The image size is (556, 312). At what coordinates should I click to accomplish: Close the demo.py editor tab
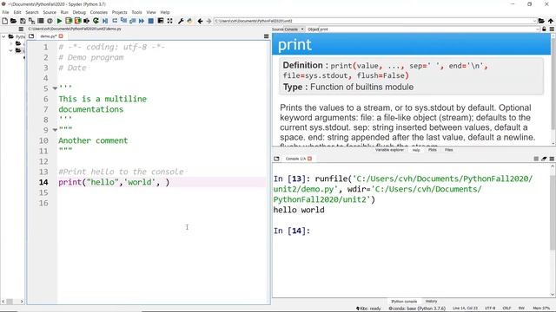click(x=61, y=36)
